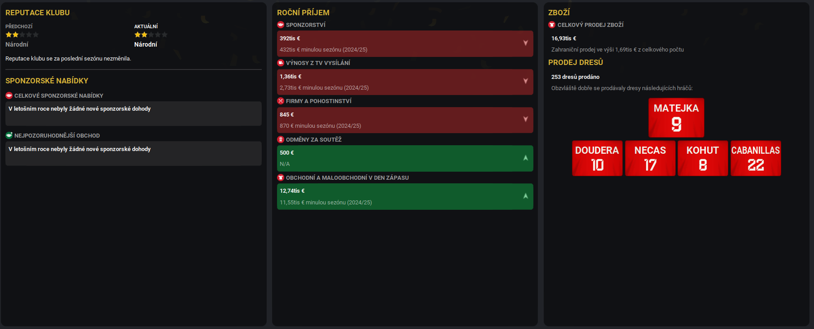Expand the sponsorship 392tis € row arrow
The image size is (814, 329).
pyautogui.click(x=525, y=43)
